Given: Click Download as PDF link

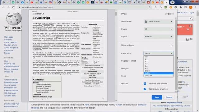Looking at the screenshot, I should pyautogui.click(x=12, y=104).
